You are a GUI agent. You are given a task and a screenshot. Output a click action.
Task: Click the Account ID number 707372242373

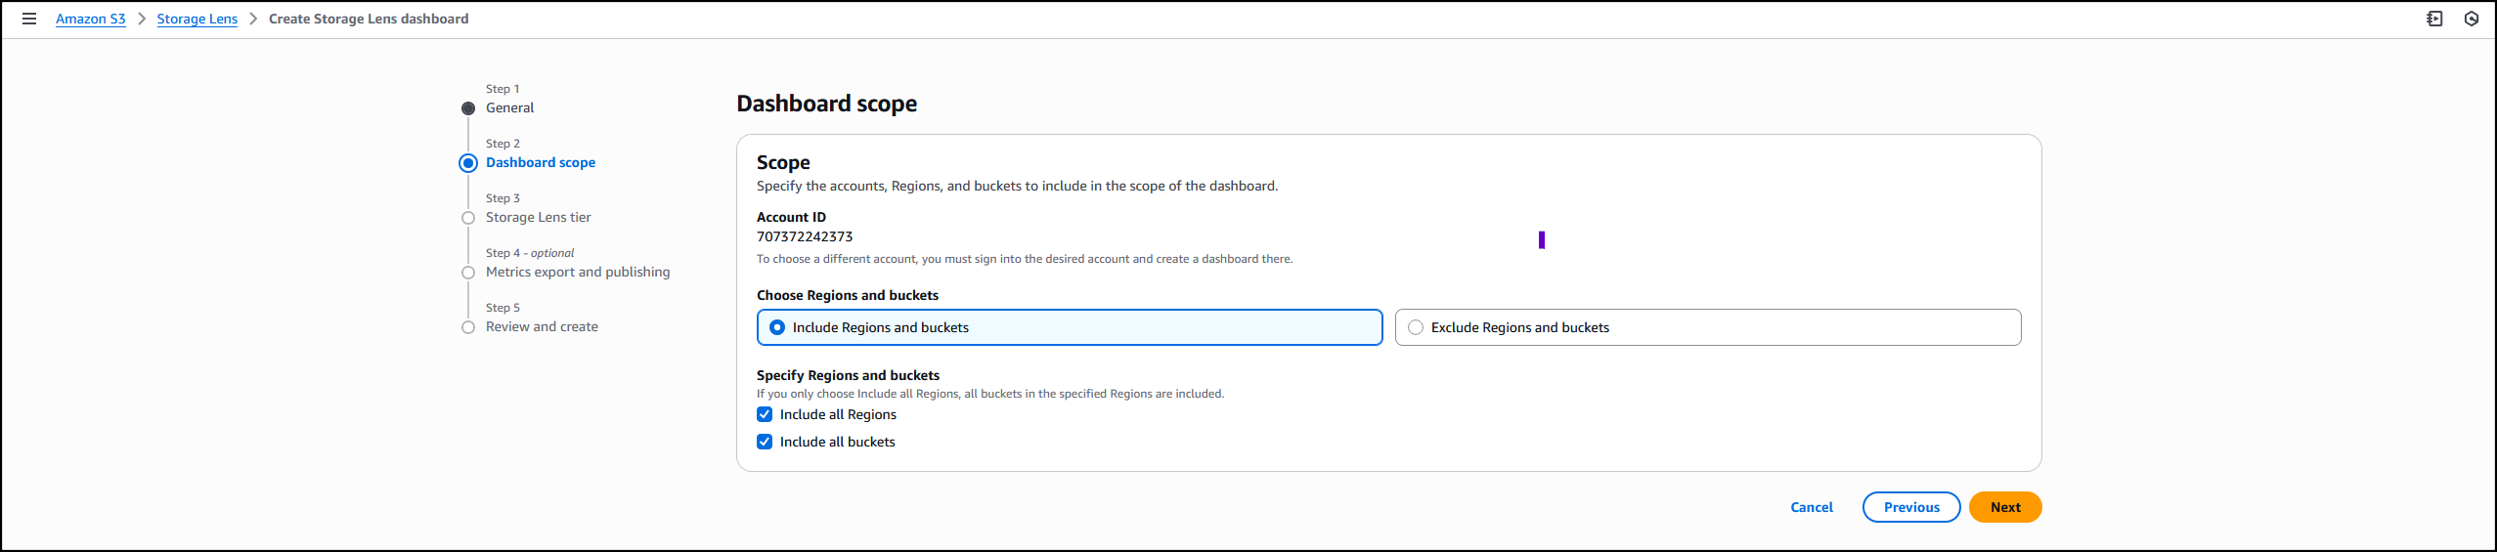coord(804,236)
